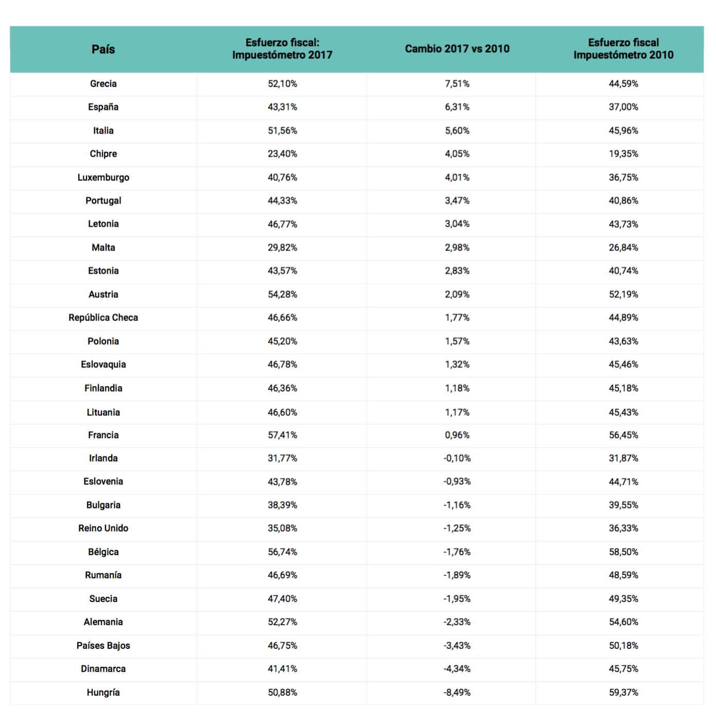
Task: Click the Cambio 2017 vs 2010 header
Action: [457, 49]
